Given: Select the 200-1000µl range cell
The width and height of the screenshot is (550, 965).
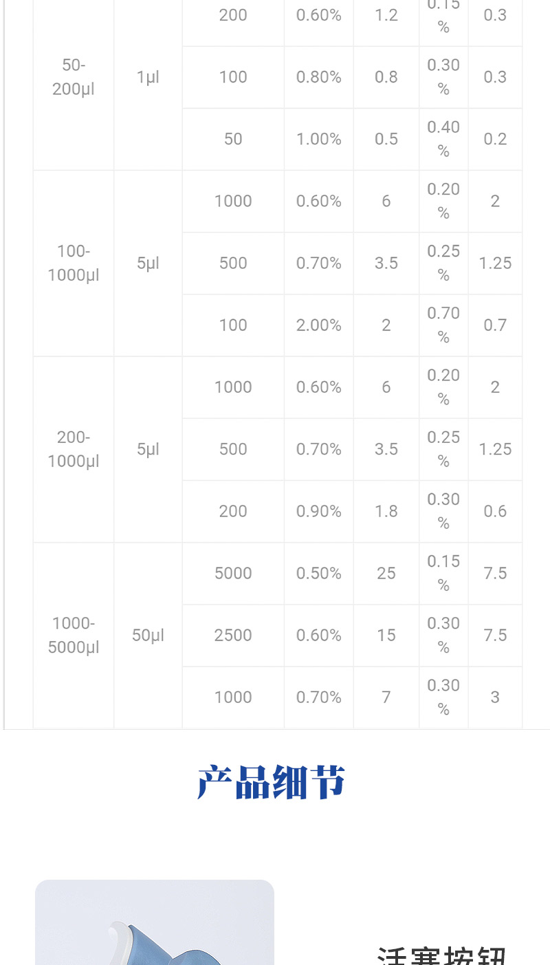Looking at the screenshot, I should click(74, 449).
